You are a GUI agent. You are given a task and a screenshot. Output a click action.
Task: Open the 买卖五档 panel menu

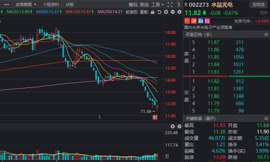266,35
